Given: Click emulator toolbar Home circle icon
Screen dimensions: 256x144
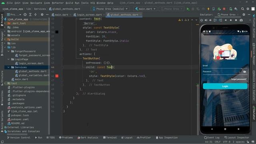Looking at the screenshot, I should [x=231, y=20].
